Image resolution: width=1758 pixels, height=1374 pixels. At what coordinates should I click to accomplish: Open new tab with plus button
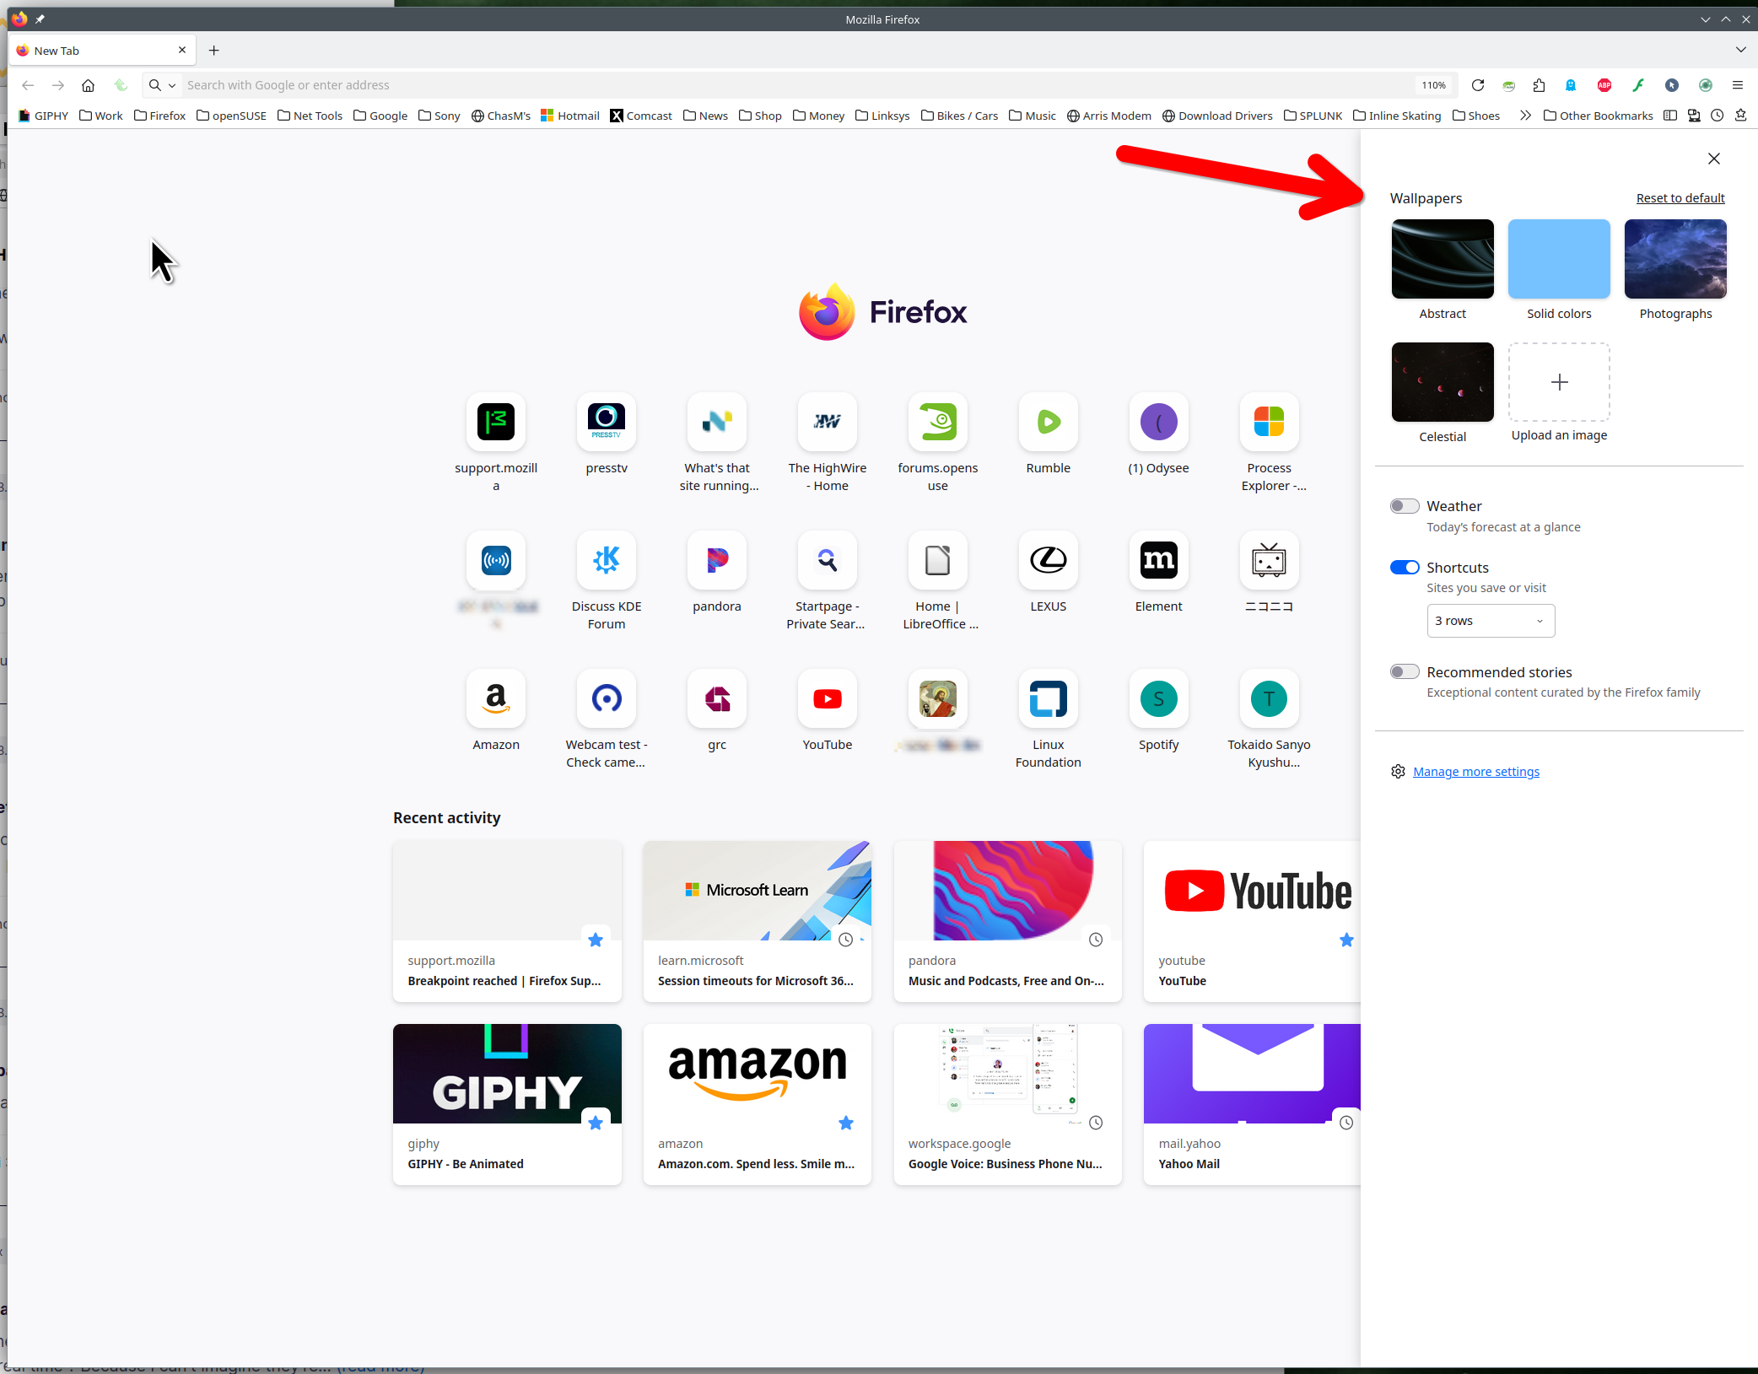click(x=214, y=51)
